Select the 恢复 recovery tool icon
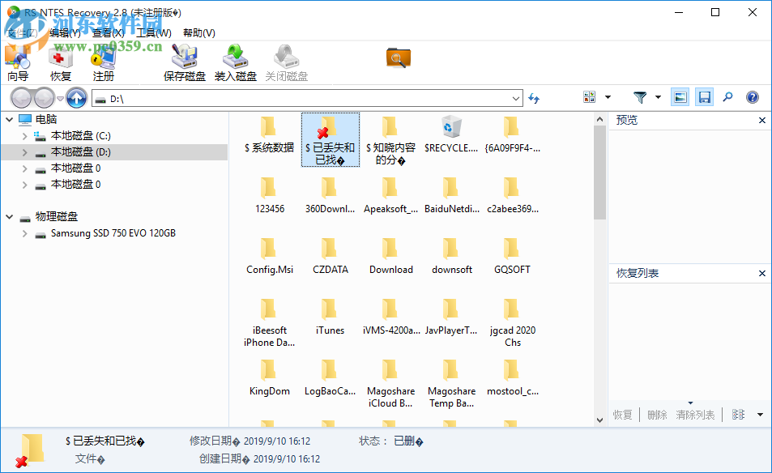Image resolution: width=772 pixels, height=473 pixels. [x=62, y=61]
